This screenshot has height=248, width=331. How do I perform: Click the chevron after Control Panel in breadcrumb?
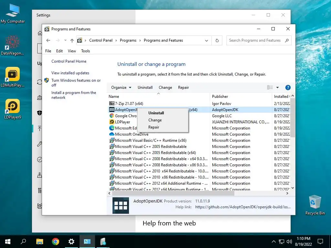click(x=116, y=40)
